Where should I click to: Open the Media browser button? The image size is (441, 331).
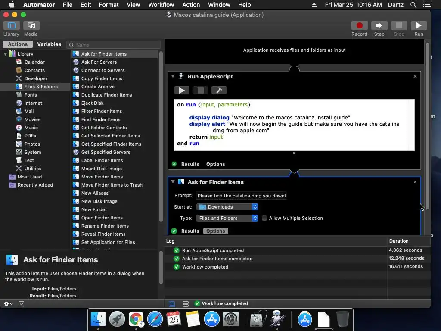click(31, 25)
